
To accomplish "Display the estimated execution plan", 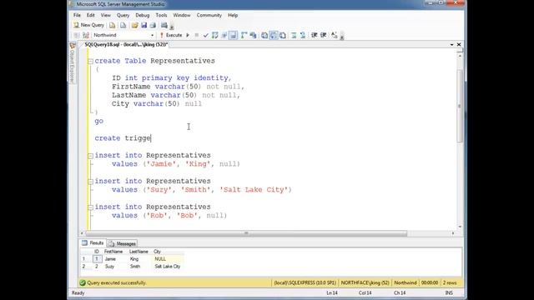I will click(x=215, y=35).
